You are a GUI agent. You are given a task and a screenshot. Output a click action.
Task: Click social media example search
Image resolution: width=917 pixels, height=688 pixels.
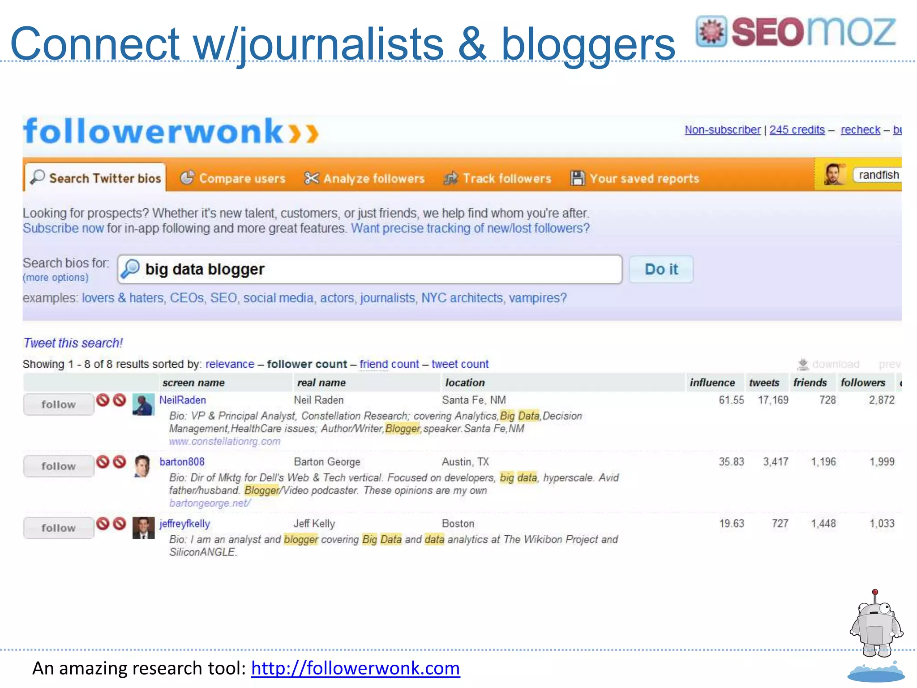tap(278, 298)
